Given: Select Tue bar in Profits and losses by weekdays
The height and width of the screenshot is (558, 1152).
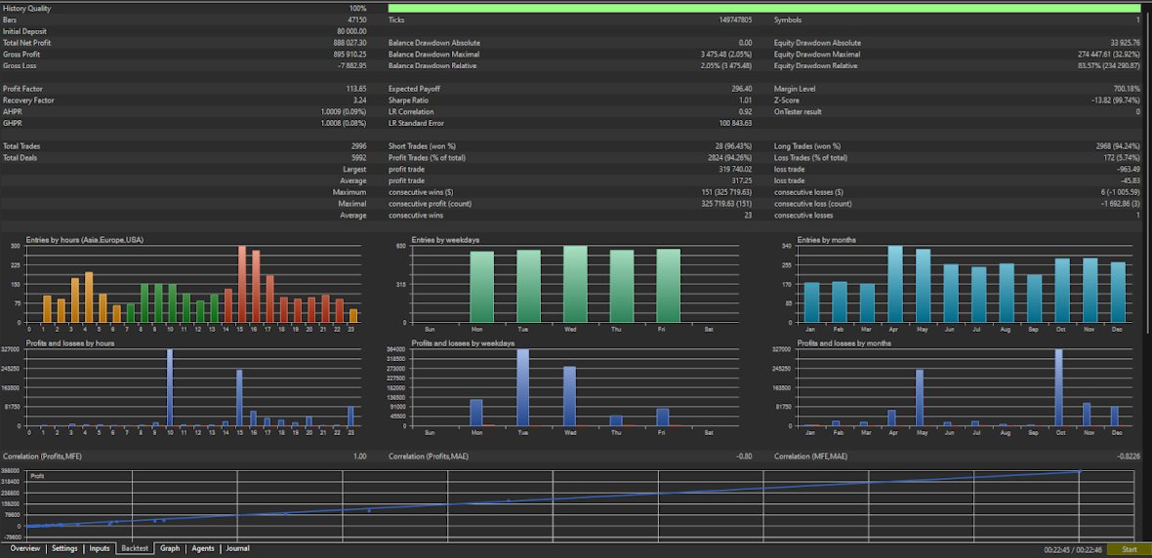Looking at the screenshot, I should tap(523, 387).
